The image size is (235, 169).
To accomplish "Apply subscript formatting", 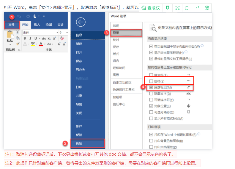I will pyautogui.click(x=49, y=38).
